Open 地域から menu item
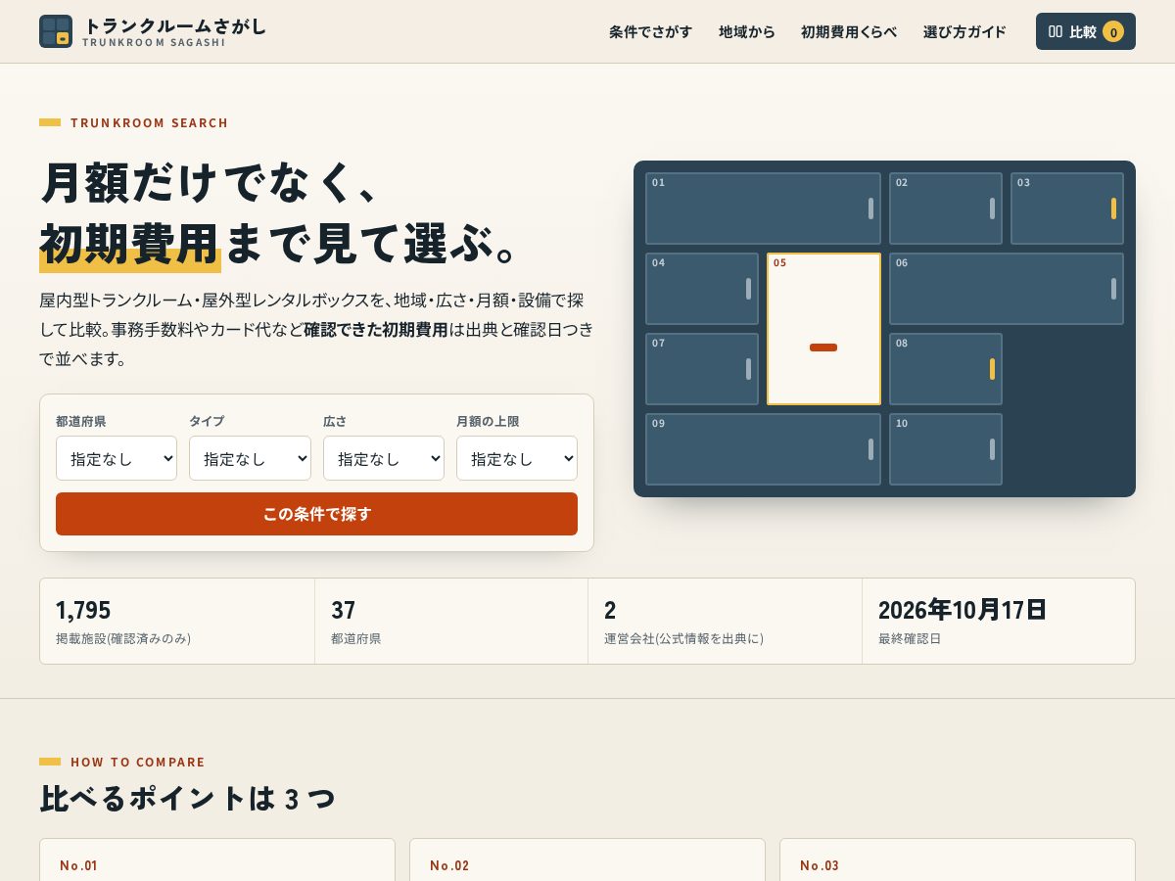Viewport: 1175px width, 881px height. (747, 31)
